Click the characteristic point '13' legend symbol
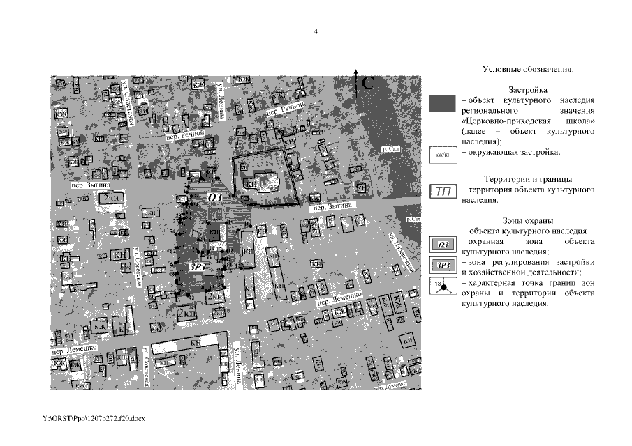 click(442, 286)
